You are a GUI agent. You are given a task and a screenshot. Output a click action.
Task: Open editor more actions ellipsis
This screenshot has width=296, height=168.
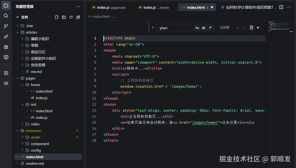pyautogui.click(x=289, y=7)
